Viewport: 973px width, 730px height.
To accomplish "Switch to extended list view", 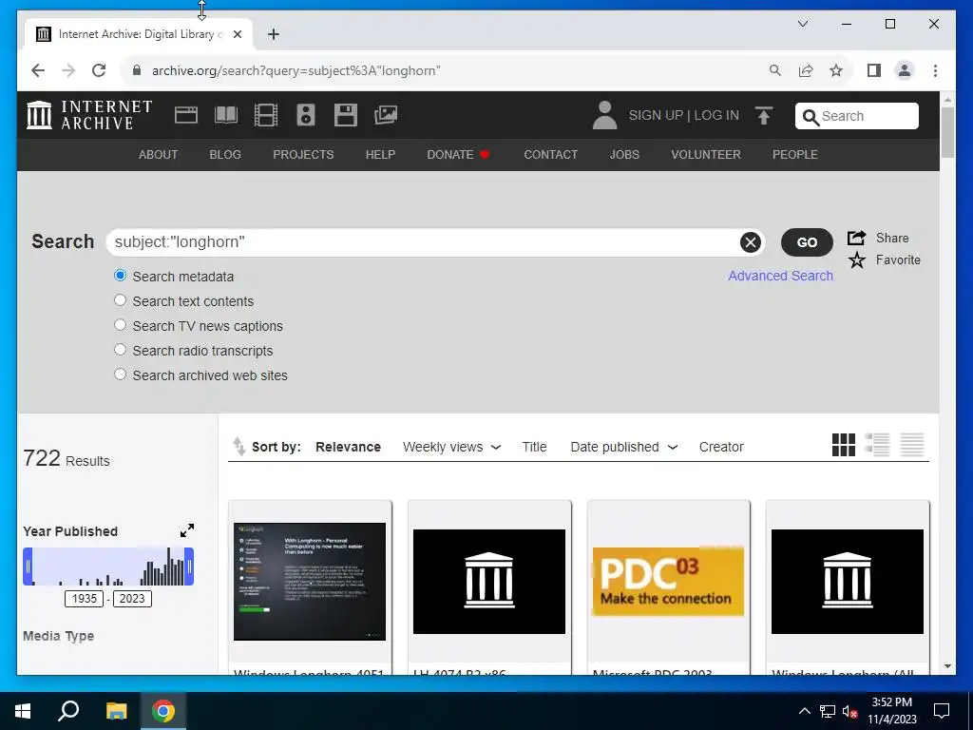I will tap(877, 445).
